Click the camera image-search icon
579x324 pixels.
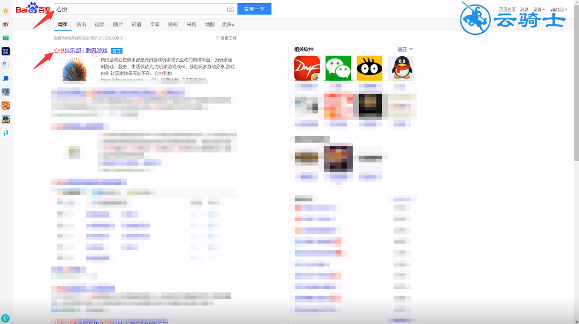point(231,9)
